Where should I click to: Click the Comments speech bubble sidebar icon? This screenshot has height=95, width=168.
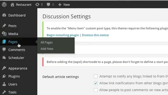coord(4,49)
